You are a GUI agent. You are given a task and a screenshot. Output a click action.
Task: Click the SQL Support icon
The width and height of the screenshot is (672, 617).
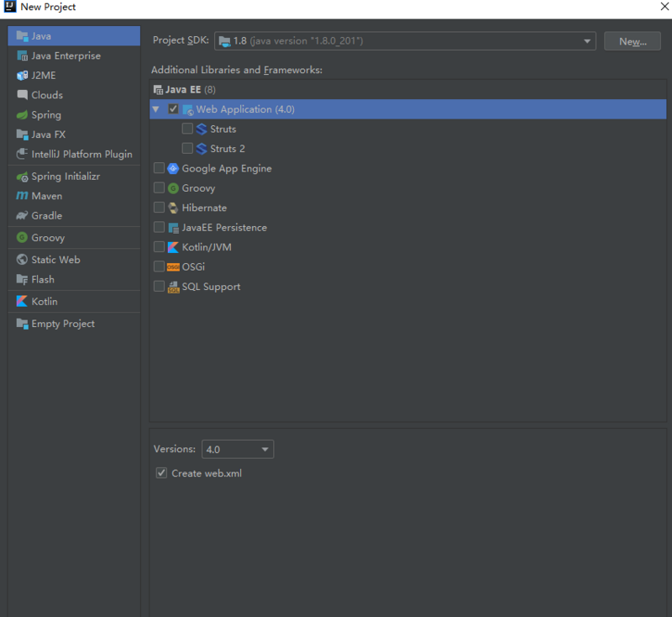(x=173, y=287)
